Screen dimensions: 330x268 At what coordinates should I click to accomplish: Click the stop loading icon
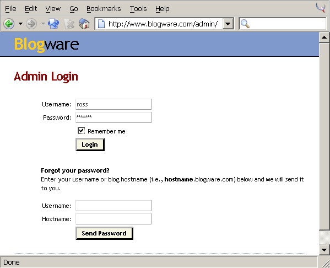(69, 24)
